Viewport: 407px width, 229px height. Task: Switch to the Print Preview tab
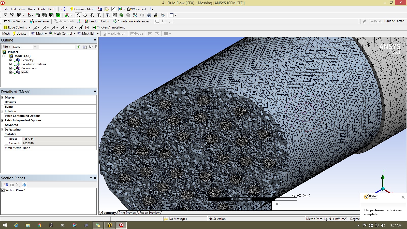(x=127, y=213)
